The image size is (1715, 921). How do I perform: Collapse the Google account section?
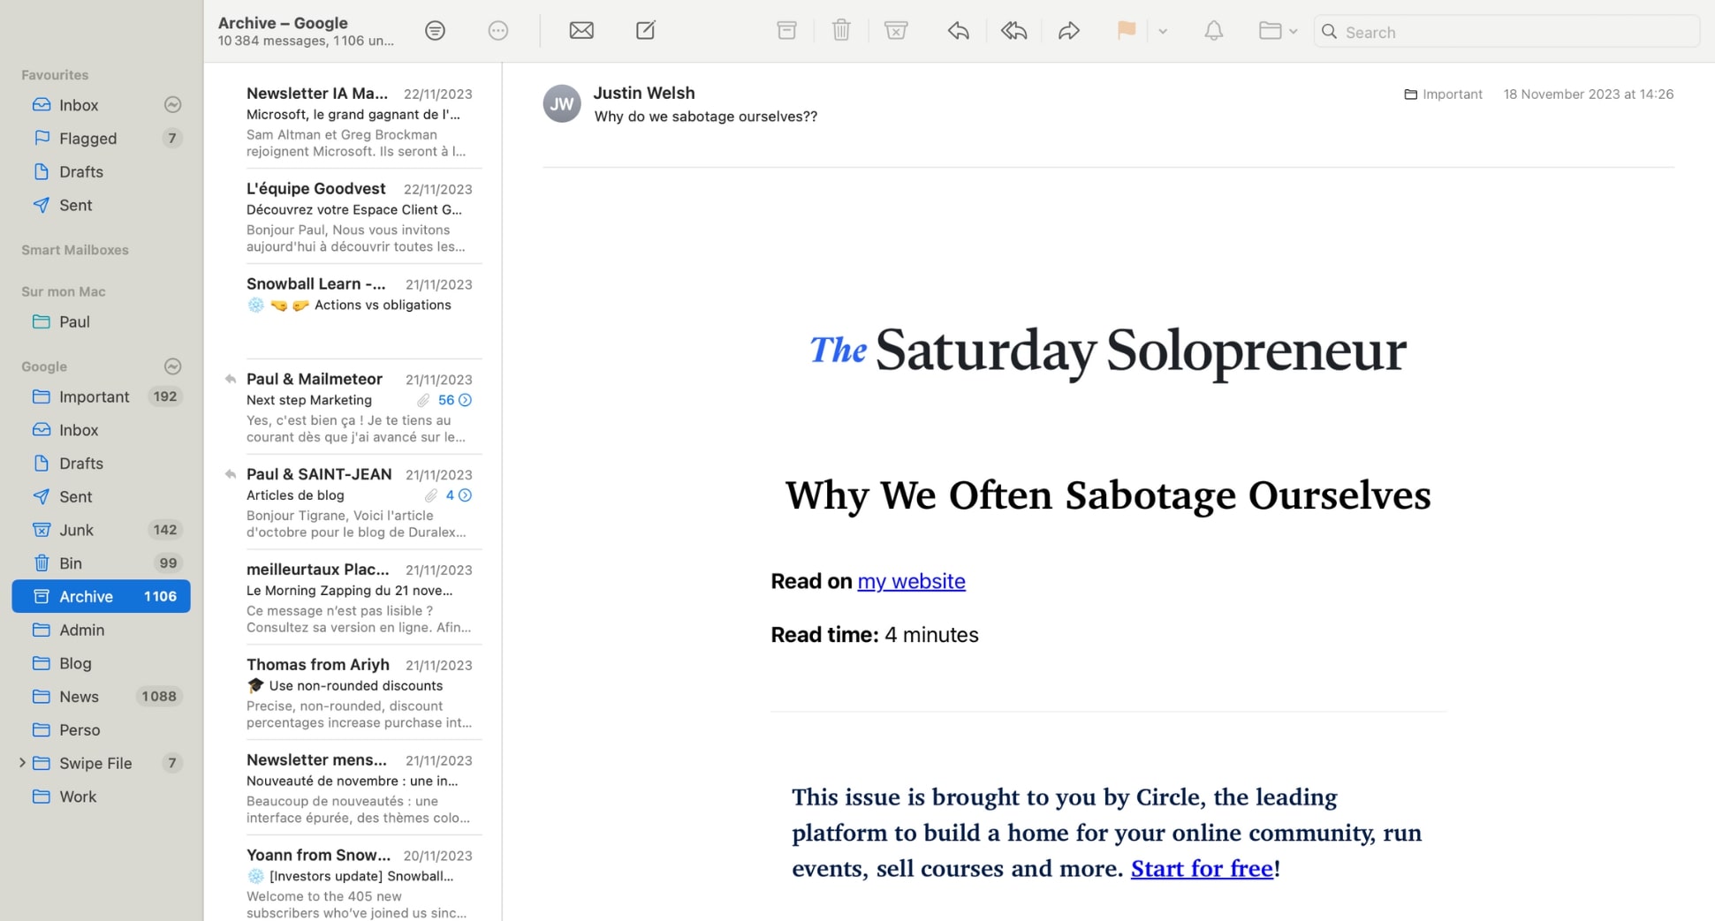[x=173, y=366]
